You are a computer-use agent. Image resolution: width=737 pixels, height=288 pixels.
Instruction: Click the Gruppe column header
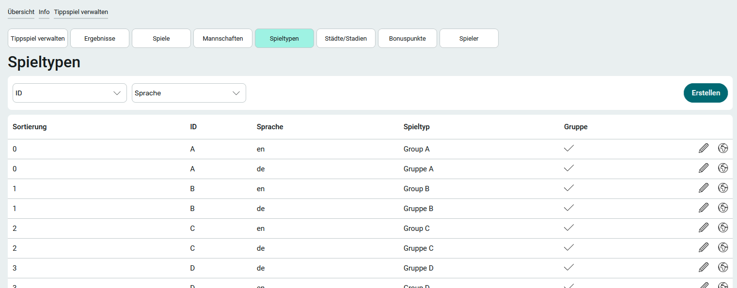576,127
